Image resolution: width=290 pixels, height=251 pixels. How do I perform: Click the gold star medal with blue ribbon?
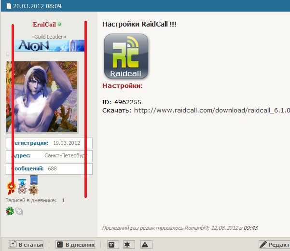click(34, 185)
